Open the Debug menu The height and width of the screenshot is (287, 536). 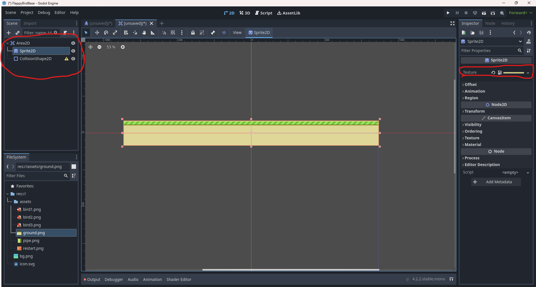[x=44, y=13]
